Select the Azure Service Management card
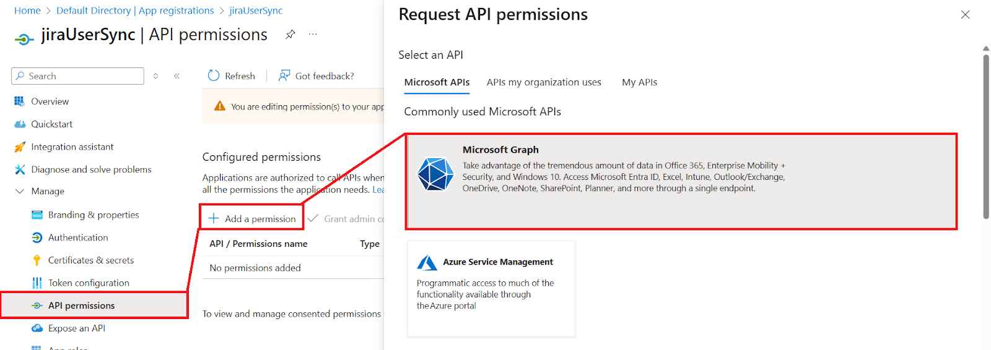991x350 pixels. (491, 289)
